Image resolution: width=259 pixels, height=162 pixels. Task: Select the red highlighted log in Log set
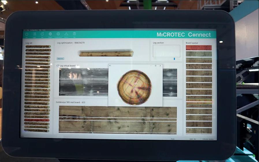pyautogui.click(x=37, y=120)
